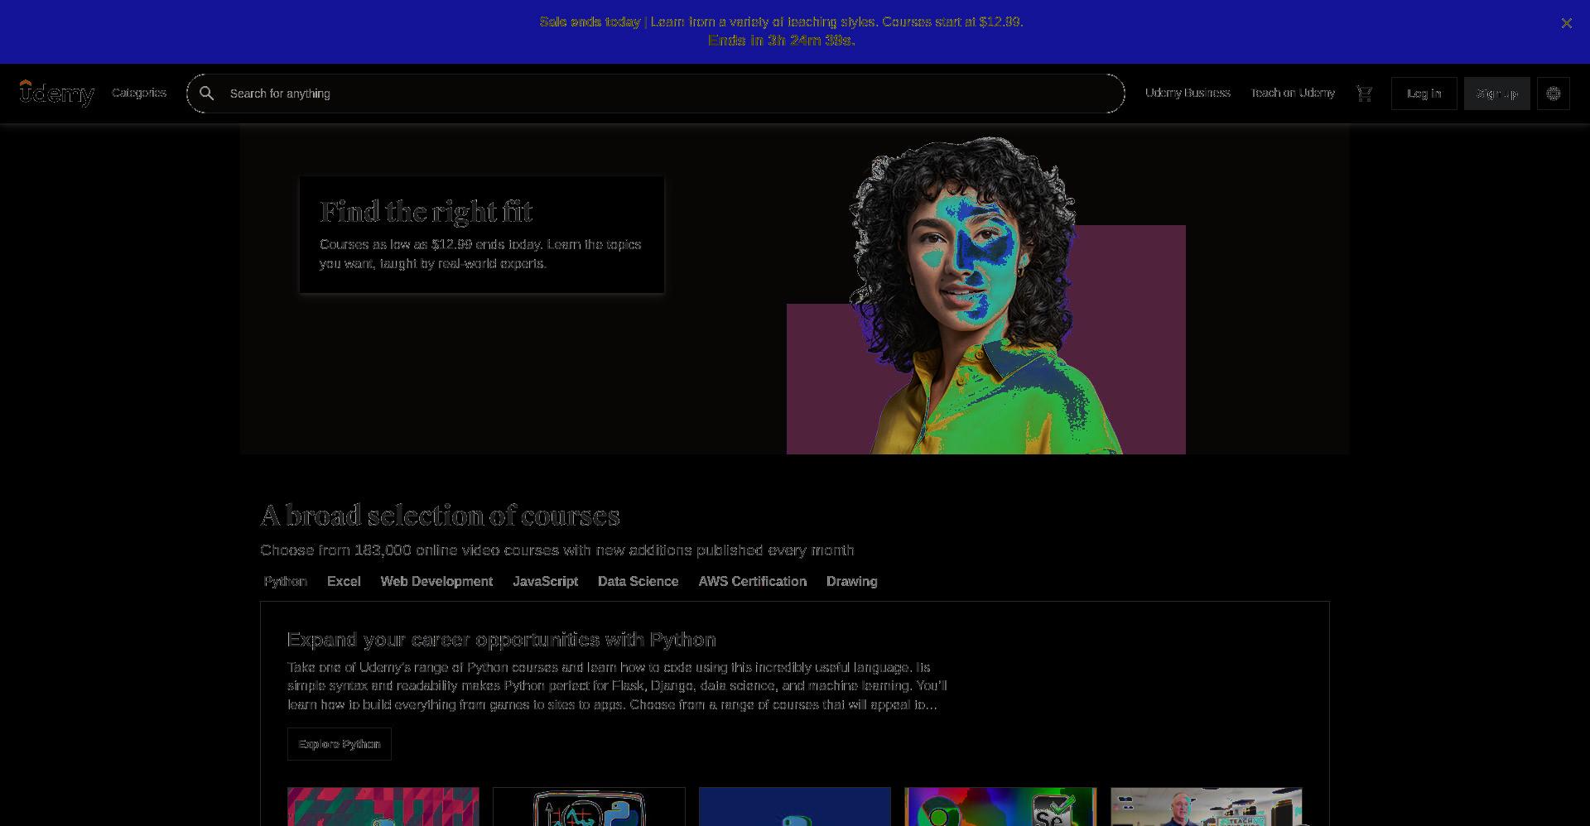The image size is (1590, 826).
Task: Click the 'Ends in 3h 24m' countdown text
Action: pyautogui.click(x=782, y=40)
